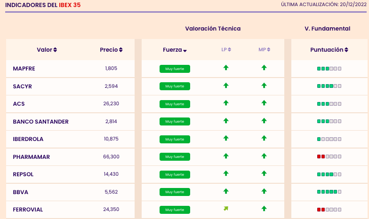This screenshot has width=369, height=219.
Task: Click BANCO SANTANDER's fundamental score bar
Action: point(329,121)
